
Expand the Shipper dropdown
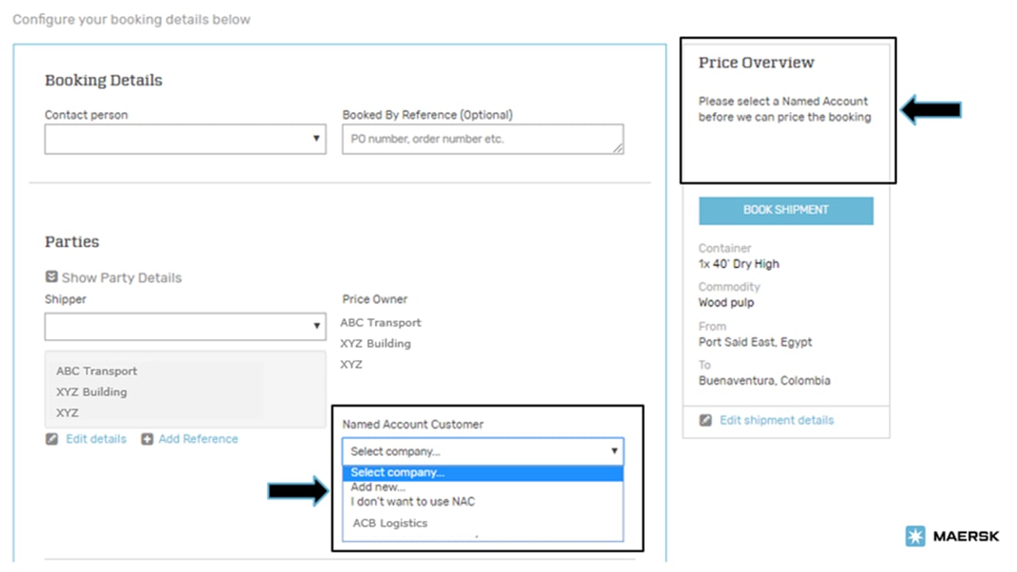[x=185, y=326]
